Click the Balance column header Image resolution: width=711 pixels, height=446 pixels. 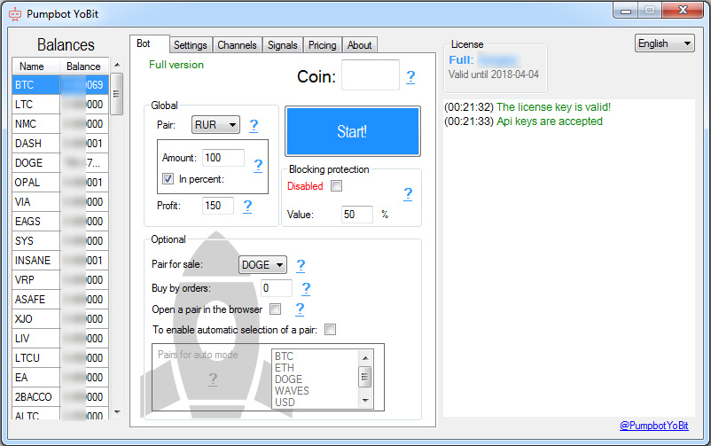pos(84,67)
